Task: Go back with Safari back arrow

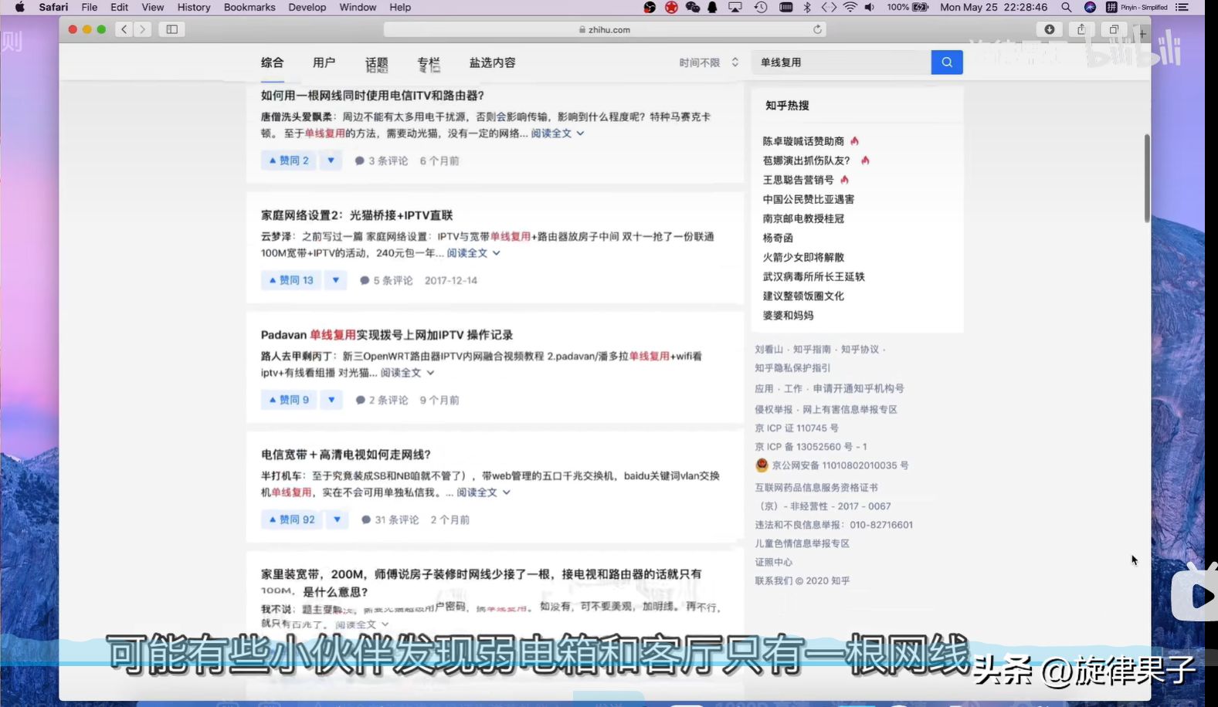Action: tap(124, 29)
